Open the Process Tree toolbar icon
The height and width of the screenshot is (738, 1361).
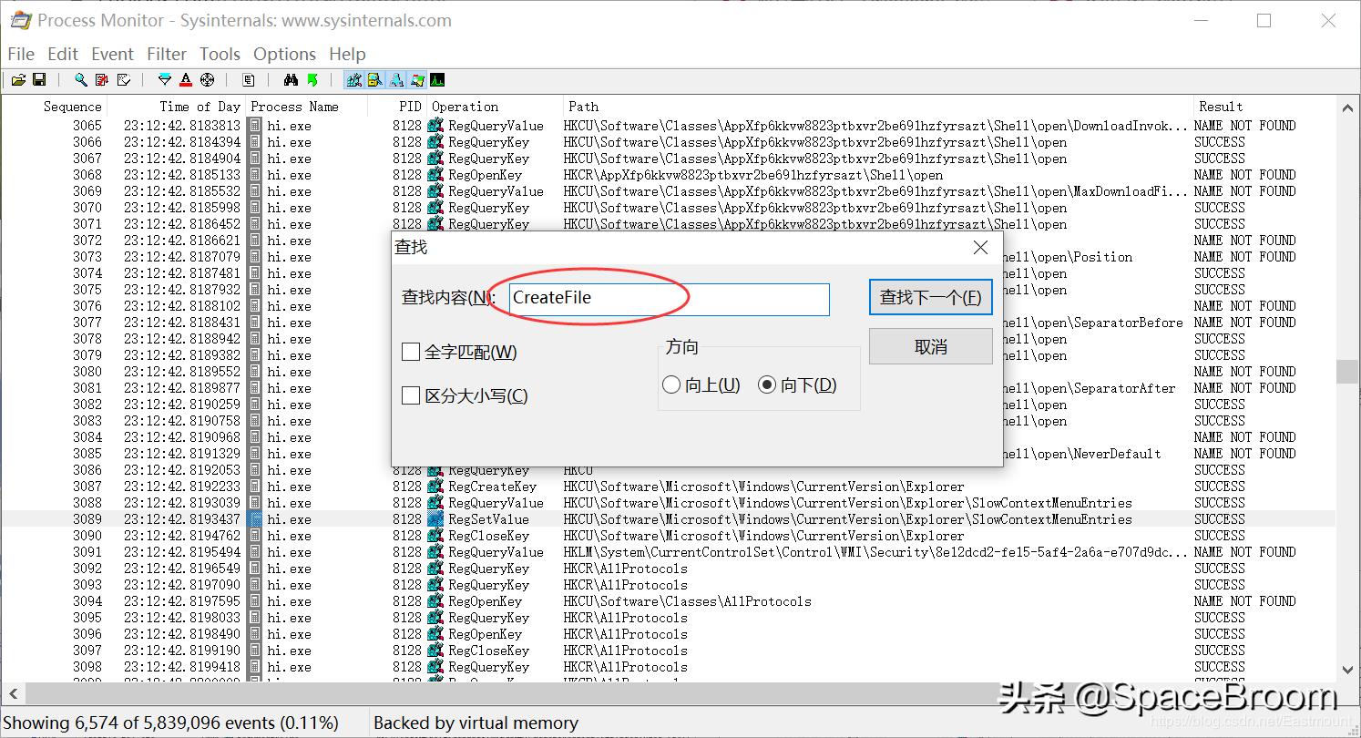tap(248, 80)
